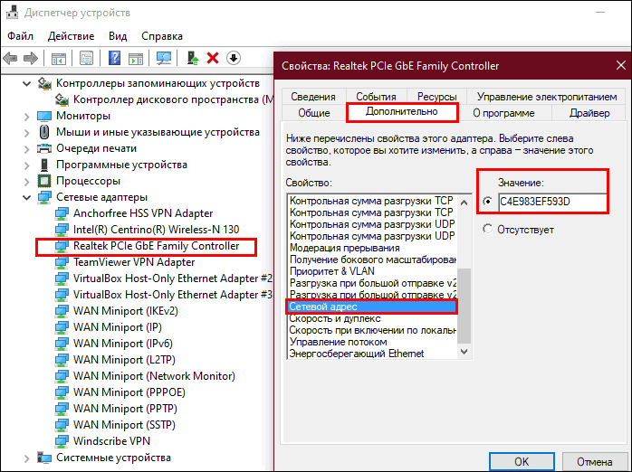Click the Back arrow toolbar icon
The height and width of the screenshot is (472, 632).
coord(10,59)
